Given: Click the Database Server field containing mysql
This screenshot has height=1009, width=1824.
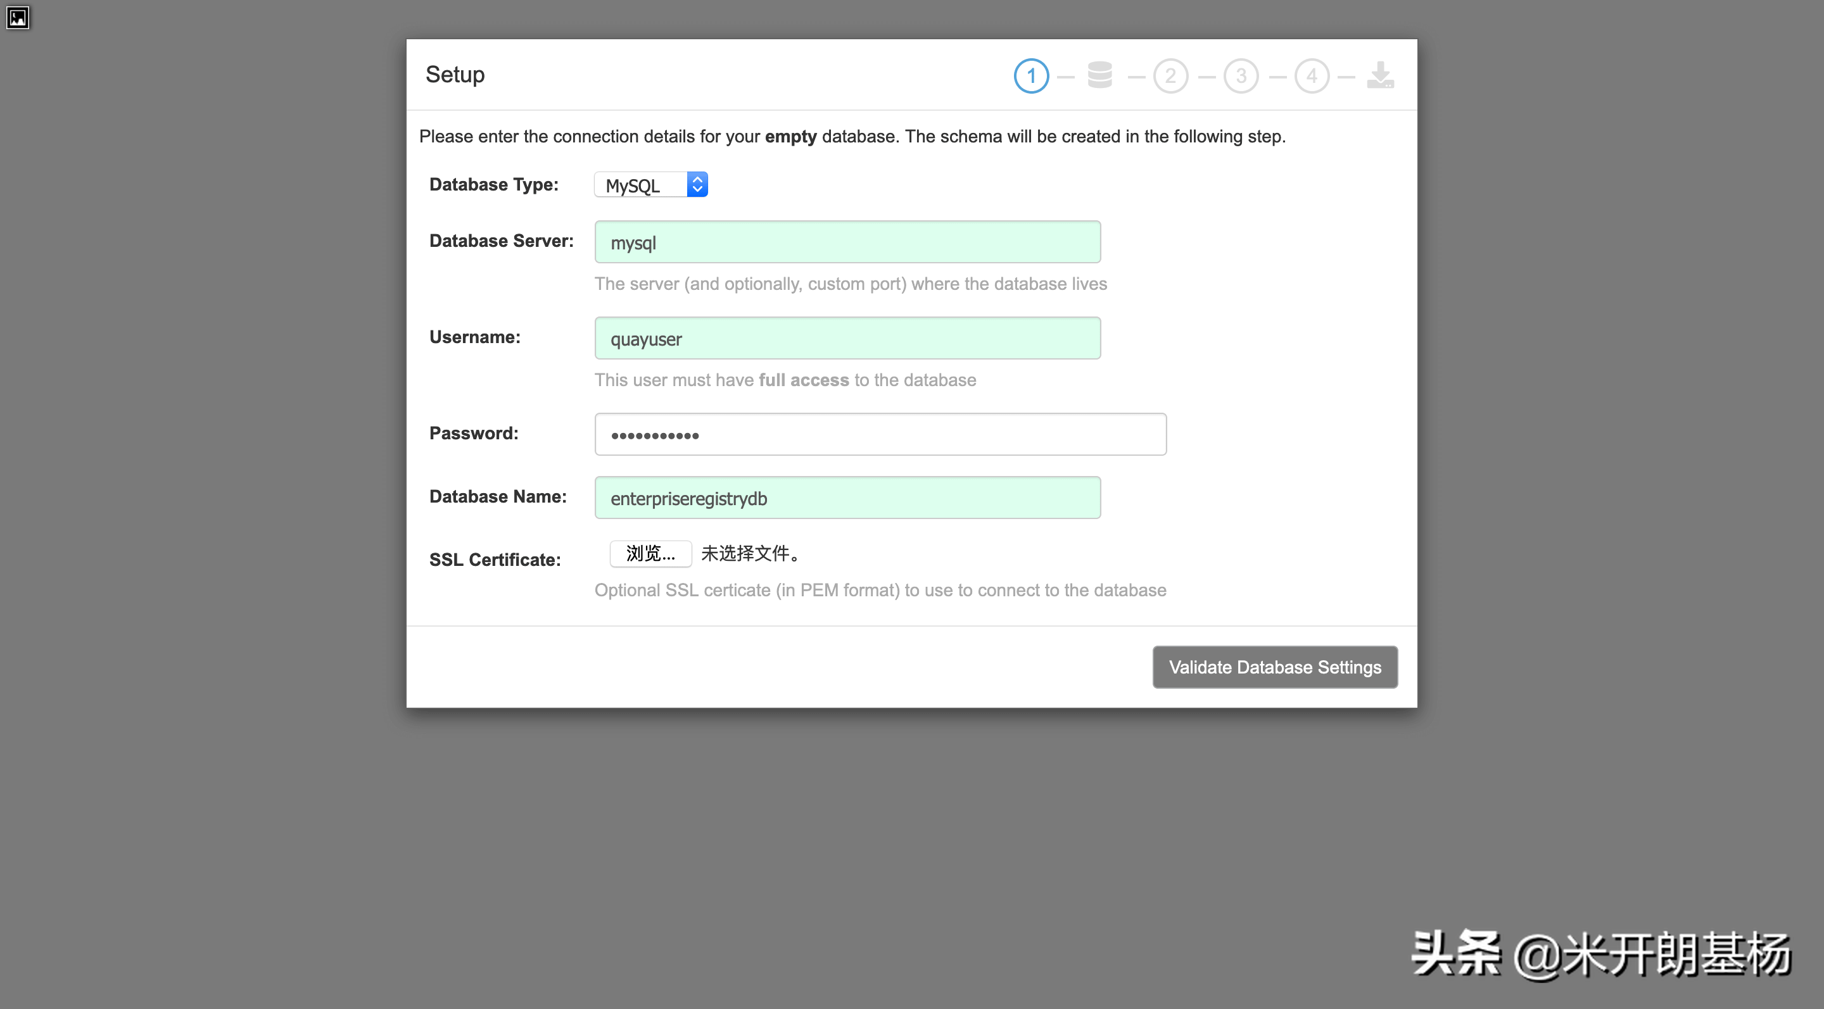Looking at the screenshot, I should (847, 242).
